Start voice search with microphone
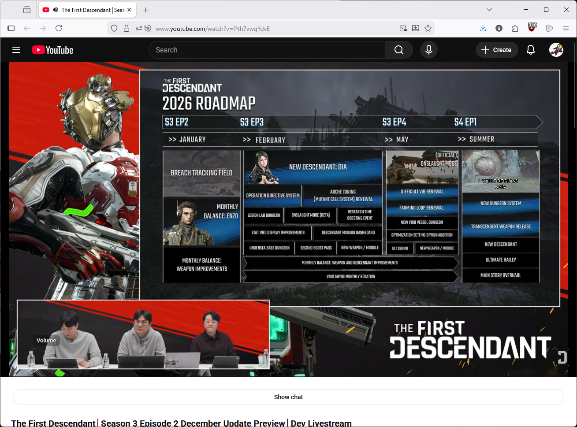Screen dimensions: 577x427 click(429, 50)
